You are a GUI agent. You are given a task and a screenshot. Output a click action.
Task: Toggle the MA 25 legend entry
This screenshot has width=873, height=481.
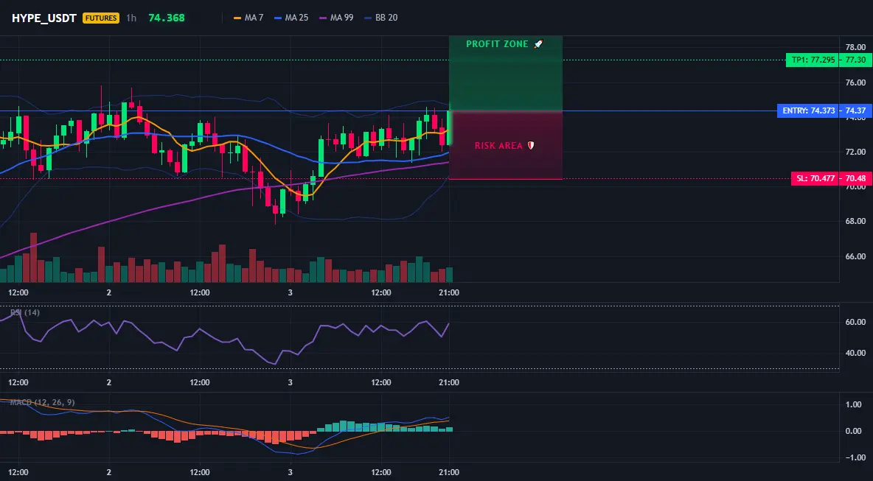point(291,18)
